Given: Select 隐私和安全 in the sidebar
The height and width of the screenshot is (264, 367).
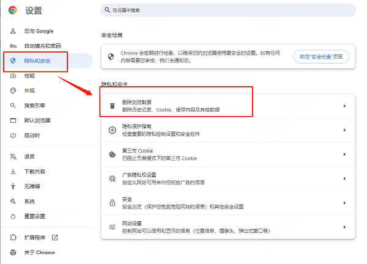Looking at the screenshot, I should click(38, 61).
